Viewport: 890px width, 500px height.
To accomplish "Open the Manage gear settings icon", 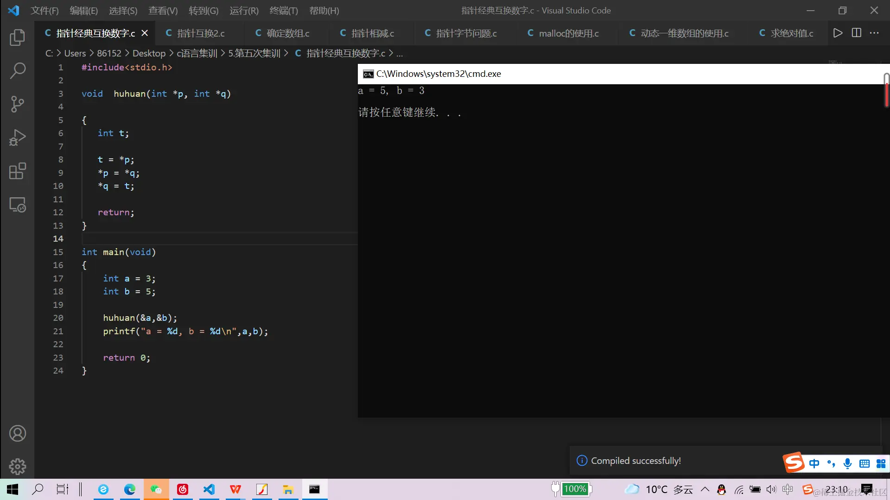I will (17, 466).
